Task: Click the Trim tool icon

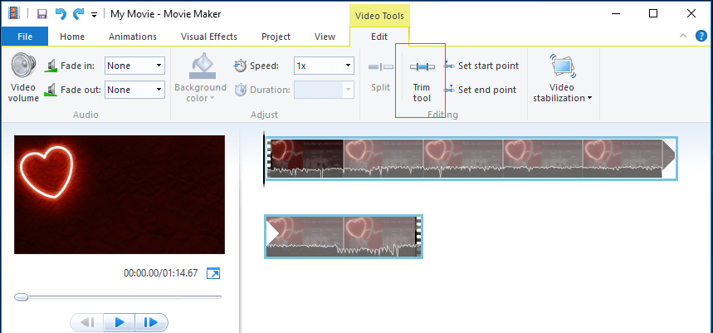Action: tap(422, 67)
